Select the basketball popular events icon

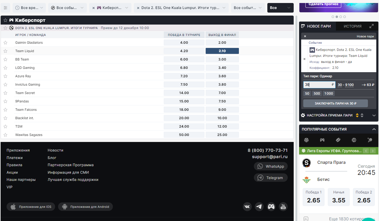click(x=354, y=140)
